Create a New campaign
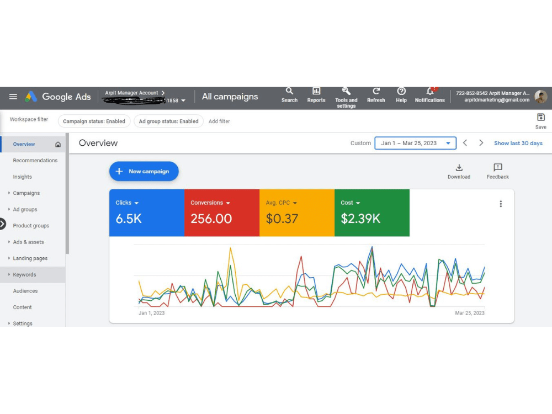 [144, 172]
